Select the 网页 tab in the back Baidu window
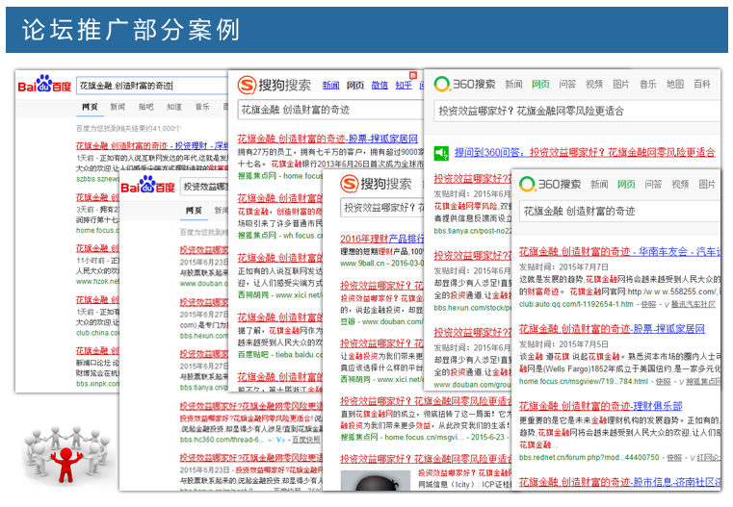The width and height of the screenshot is (733, 507). click(90, 107)
